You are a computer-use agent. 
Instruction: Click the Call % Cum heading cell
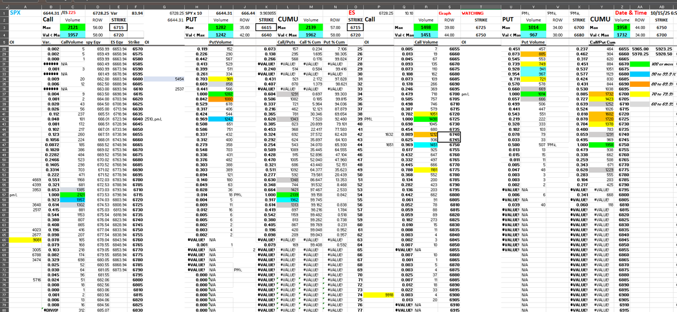click(x=310, y=42)
